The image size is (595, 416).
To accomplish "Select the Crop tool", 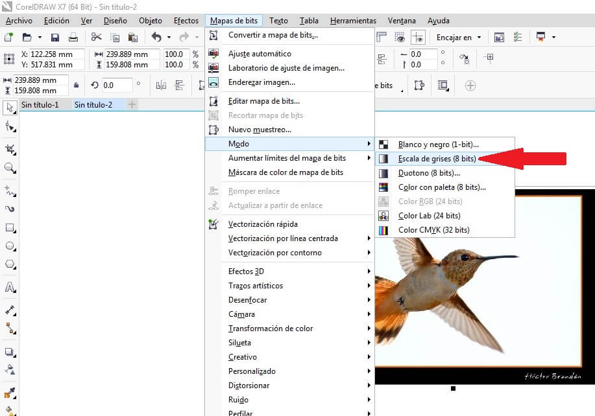I will point(10,149).
